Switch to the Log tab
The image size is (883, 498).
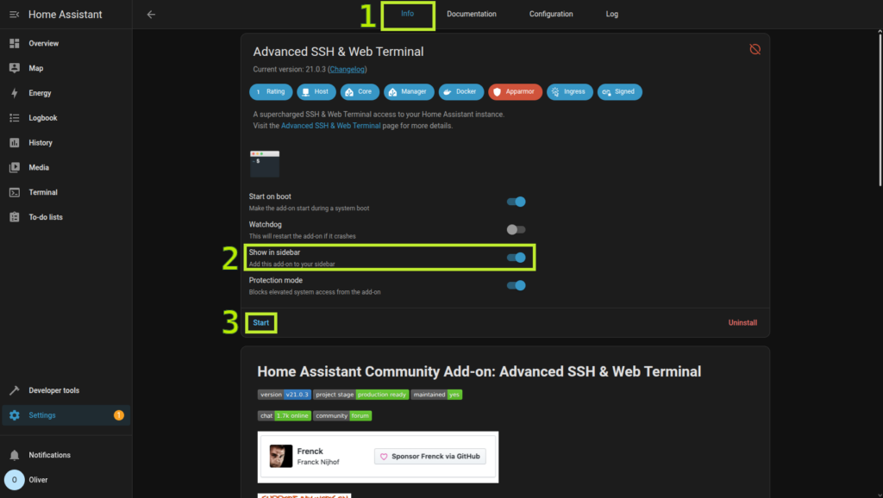[x=611, y=14]
